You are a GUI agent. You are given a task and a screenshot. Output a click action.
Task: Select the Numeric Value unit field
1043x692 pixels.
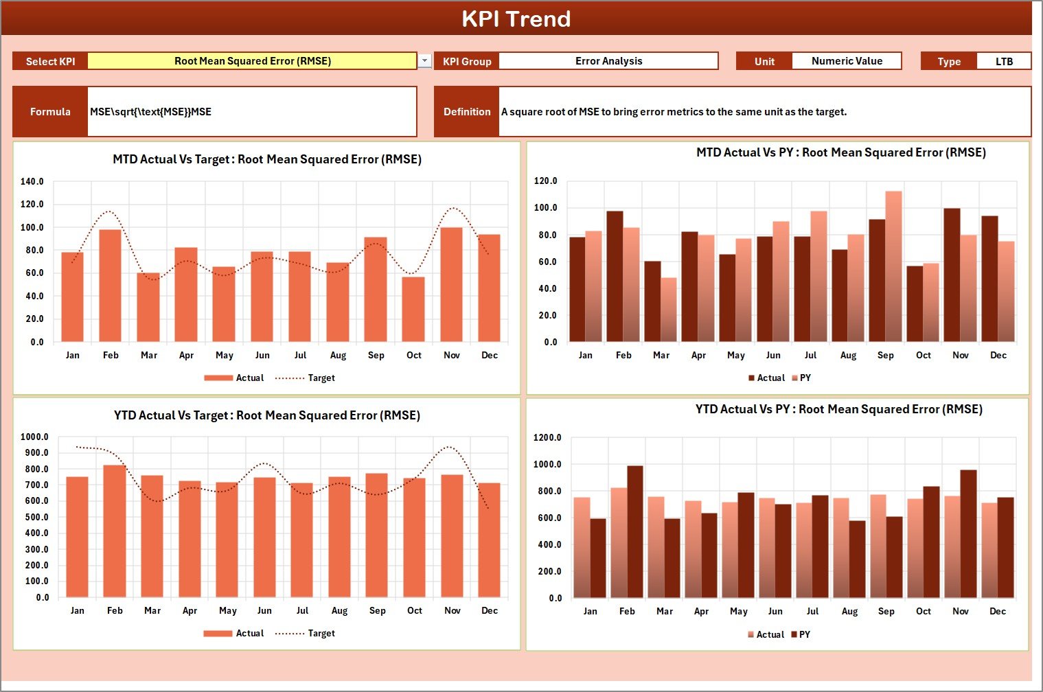pyautogui.click(x=847, y=60)
